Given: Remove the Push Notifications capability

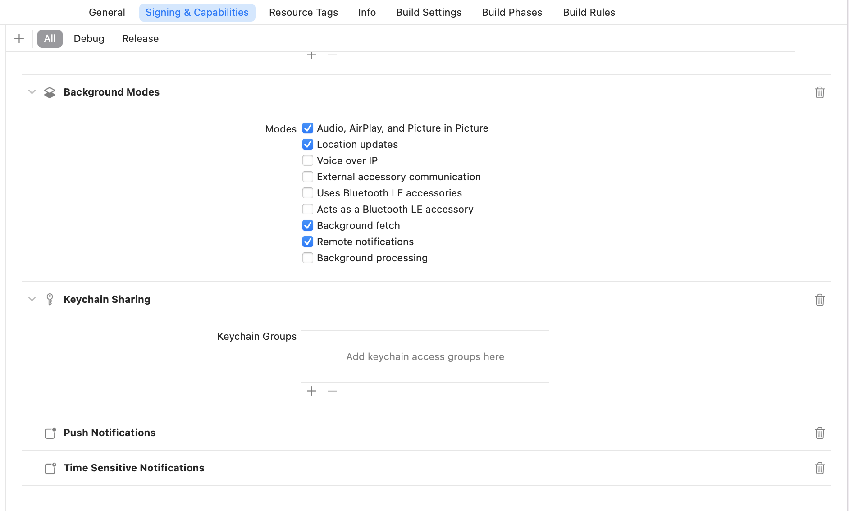Looking at the screenshot, I should pyautogui.click(x=820, y=433).
